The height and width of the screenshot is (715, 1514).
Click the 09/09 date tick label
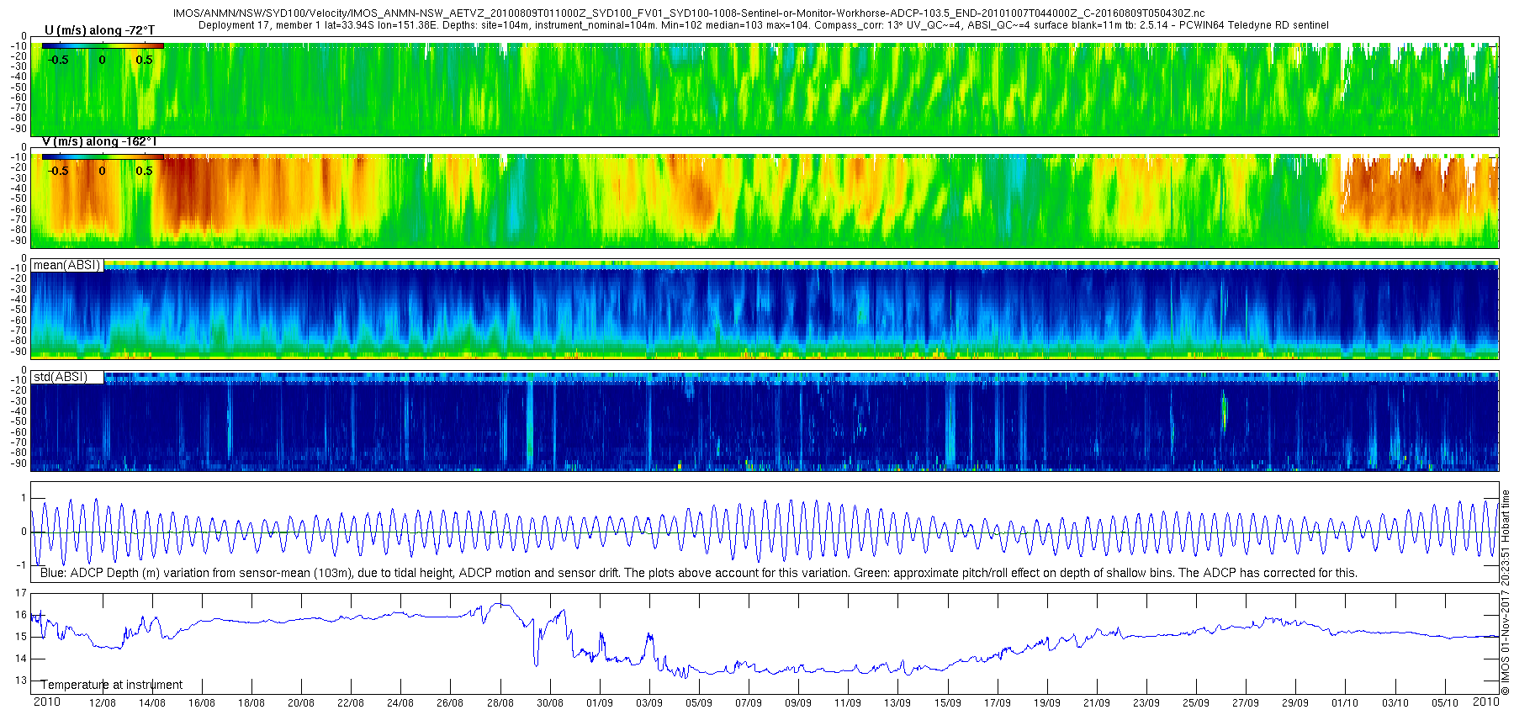pyautogui.click(x=798, y=703)
